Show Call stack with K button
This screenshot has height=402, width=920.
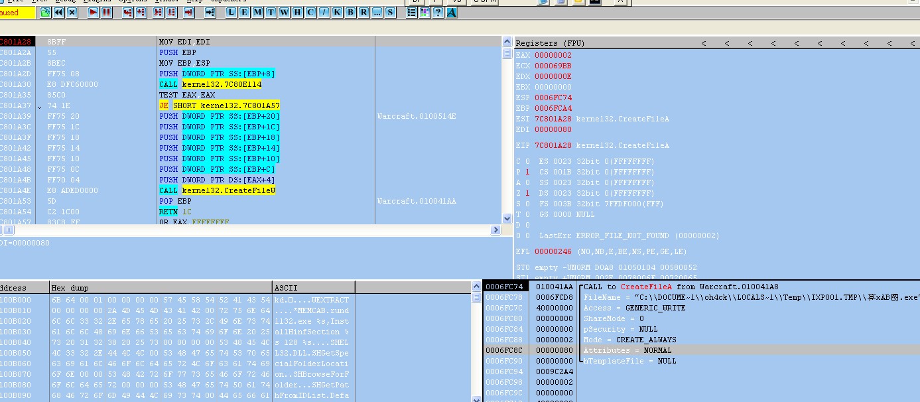[x=336, y=13]
